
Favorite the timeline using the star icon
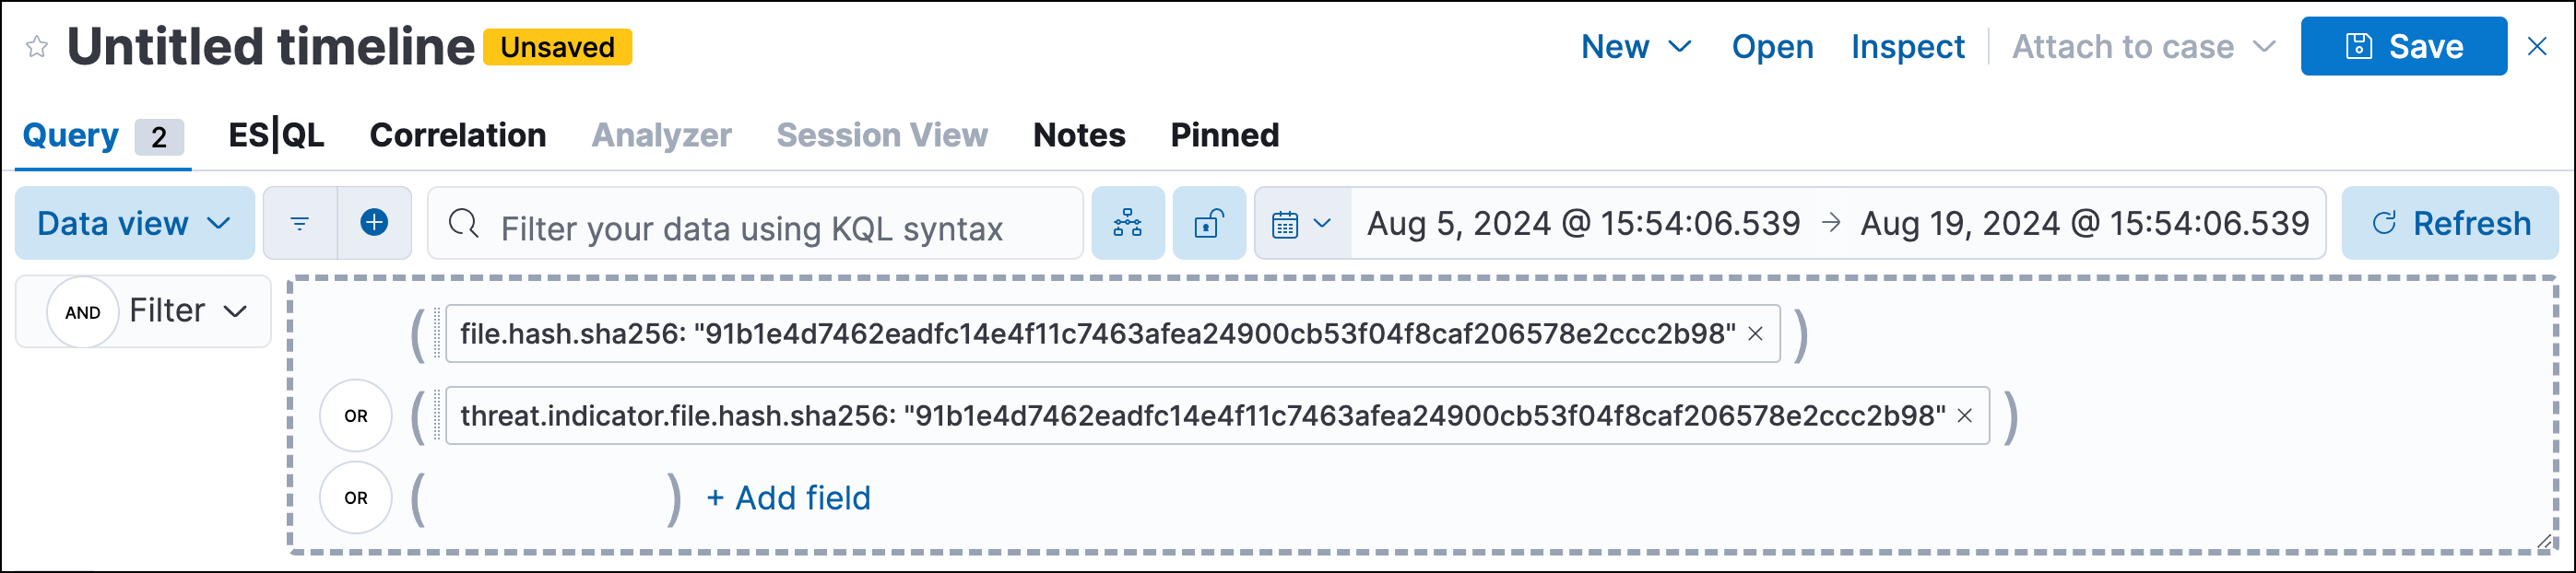pos(36,45)
